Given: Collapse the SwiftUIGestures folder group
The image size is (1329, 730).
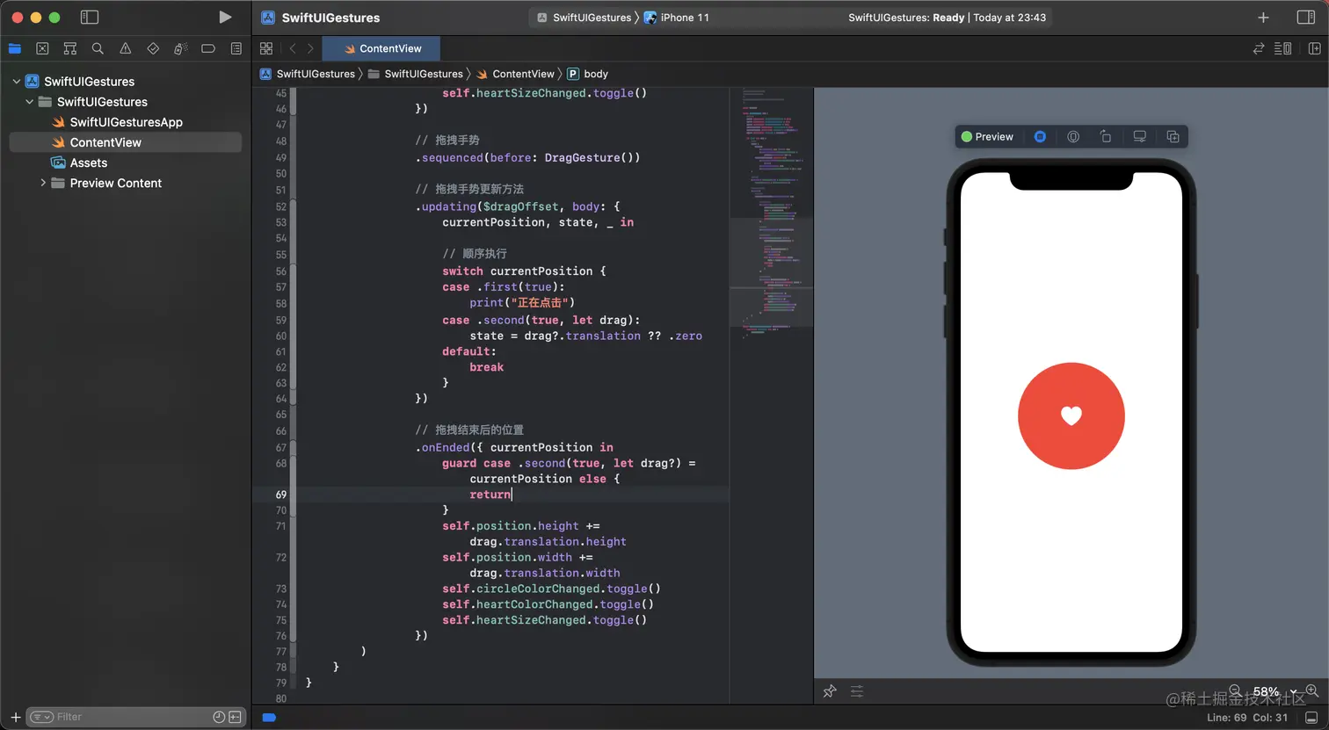Looking at the screenshot, I should (x=30, y=102).
